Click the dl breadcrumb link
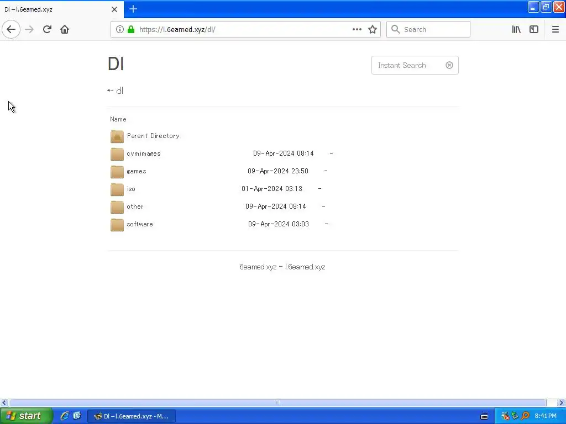 [119, 91]
